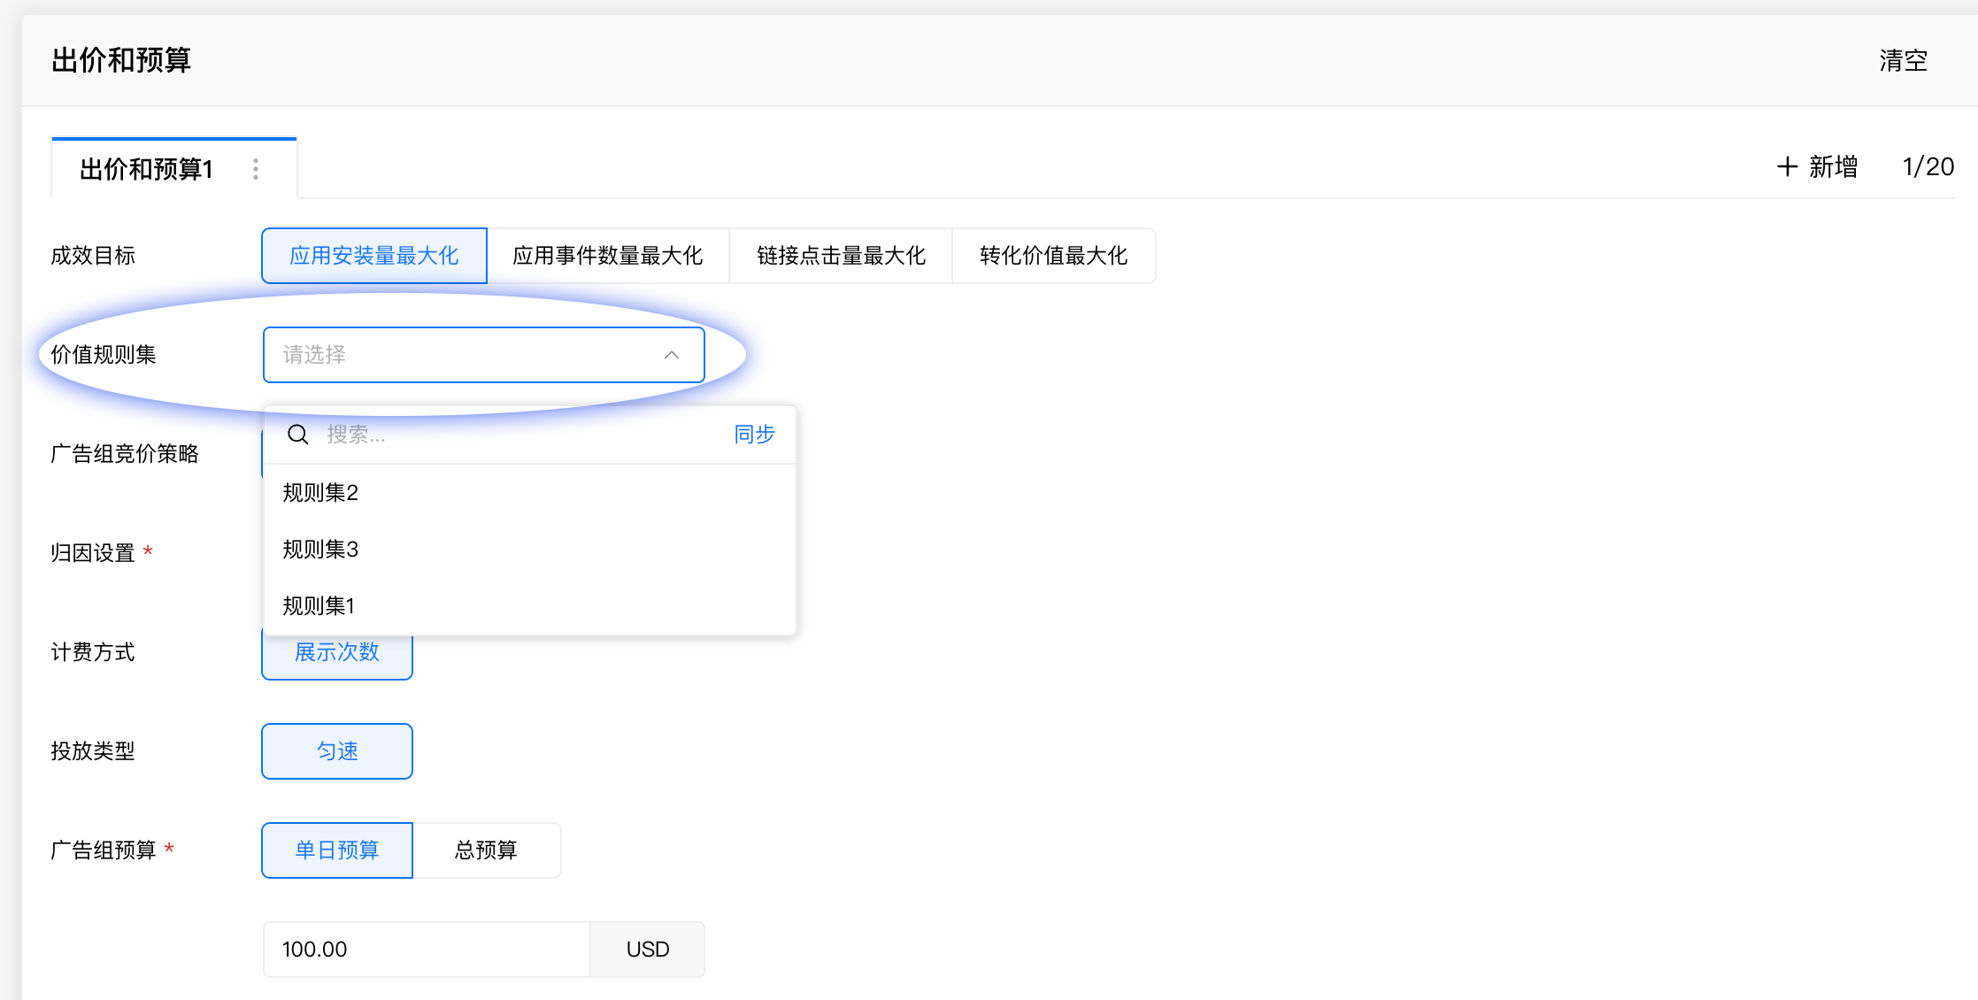Screen dimensions: 1978x1000
Task: Click the 匀速 delivery type button
Action: [336, 750]
